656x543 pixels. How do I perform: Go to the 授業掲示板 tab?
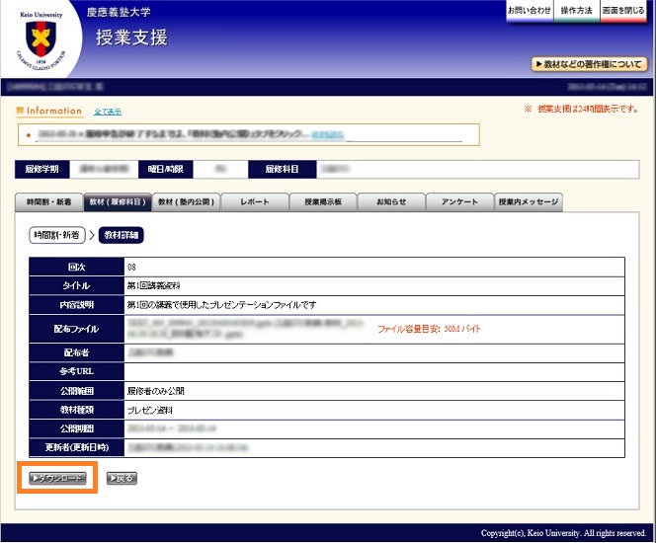pyautogui.click(x=322, y=202)
